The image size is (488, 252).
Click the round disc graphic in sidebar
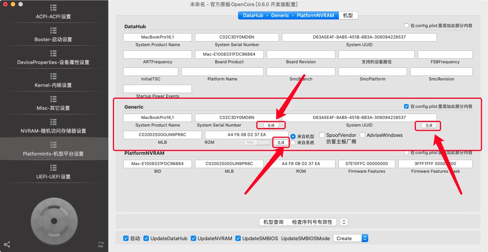(54, 220)
